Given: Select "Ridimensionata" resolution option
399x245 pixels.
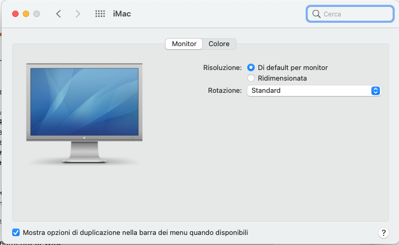Looking at the screenshot, I should point(251,78).
